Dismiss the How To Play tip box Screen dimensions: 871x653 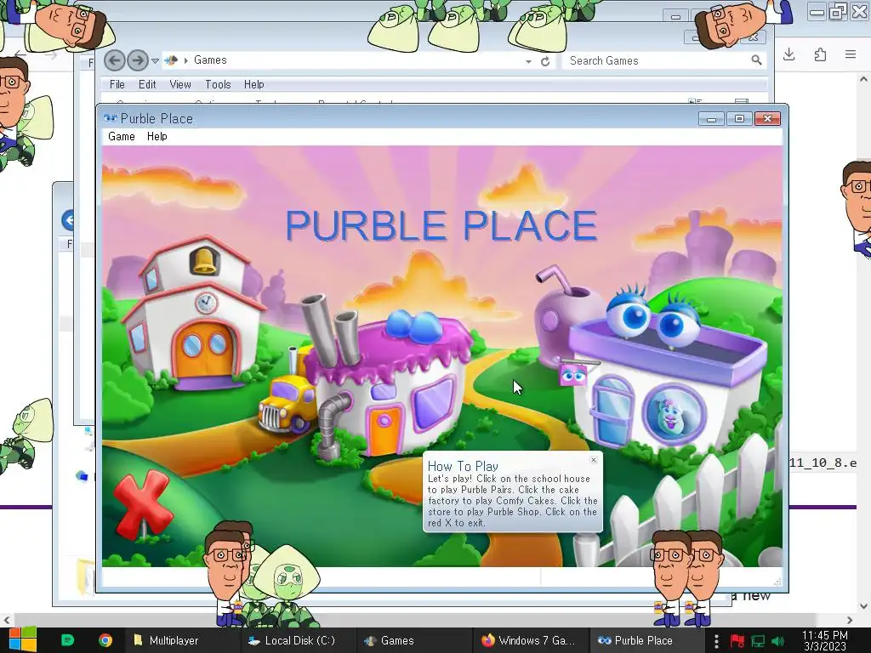[593, 460]
